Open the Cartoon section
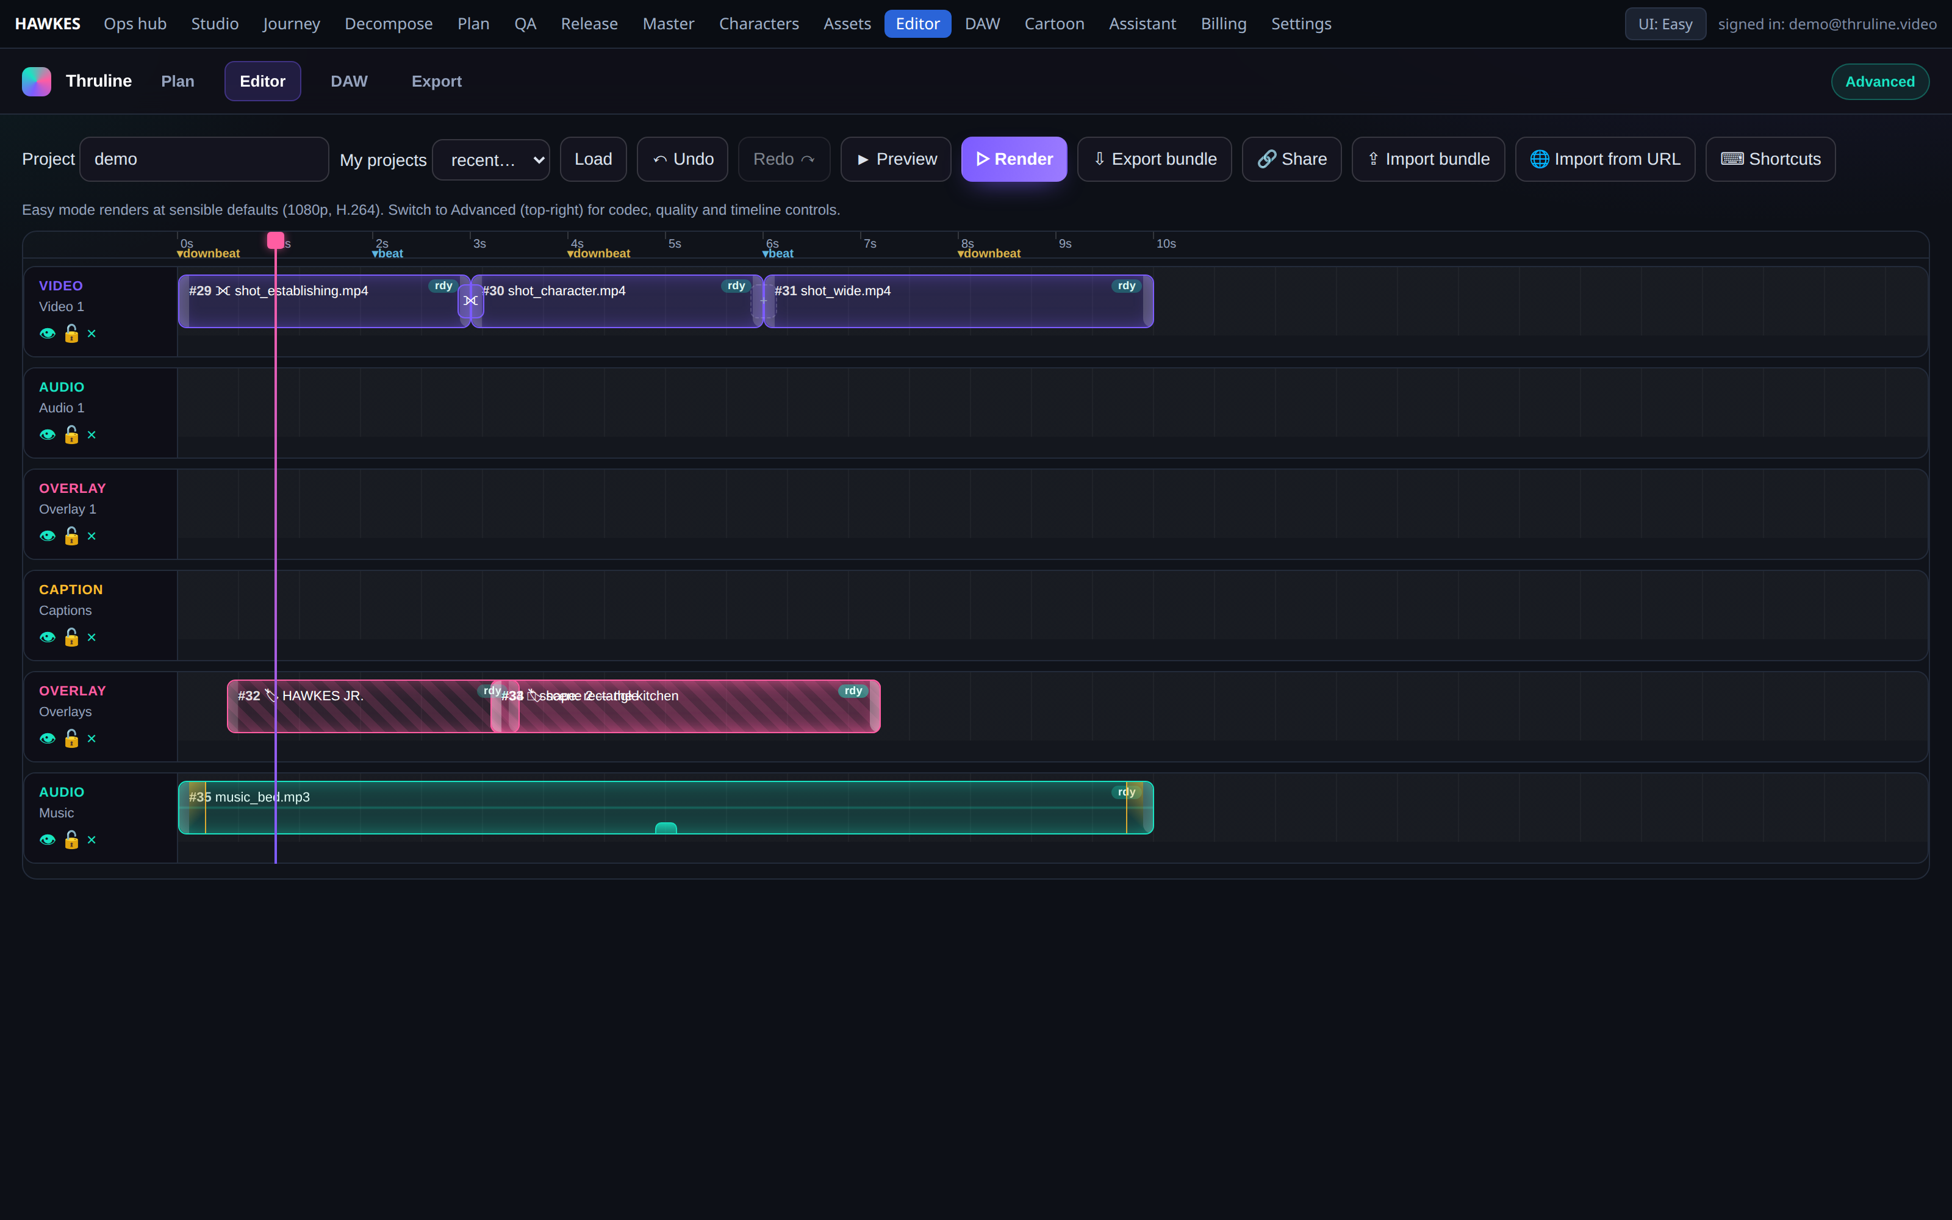1952x1220 pixels. tap(1054, 24)
